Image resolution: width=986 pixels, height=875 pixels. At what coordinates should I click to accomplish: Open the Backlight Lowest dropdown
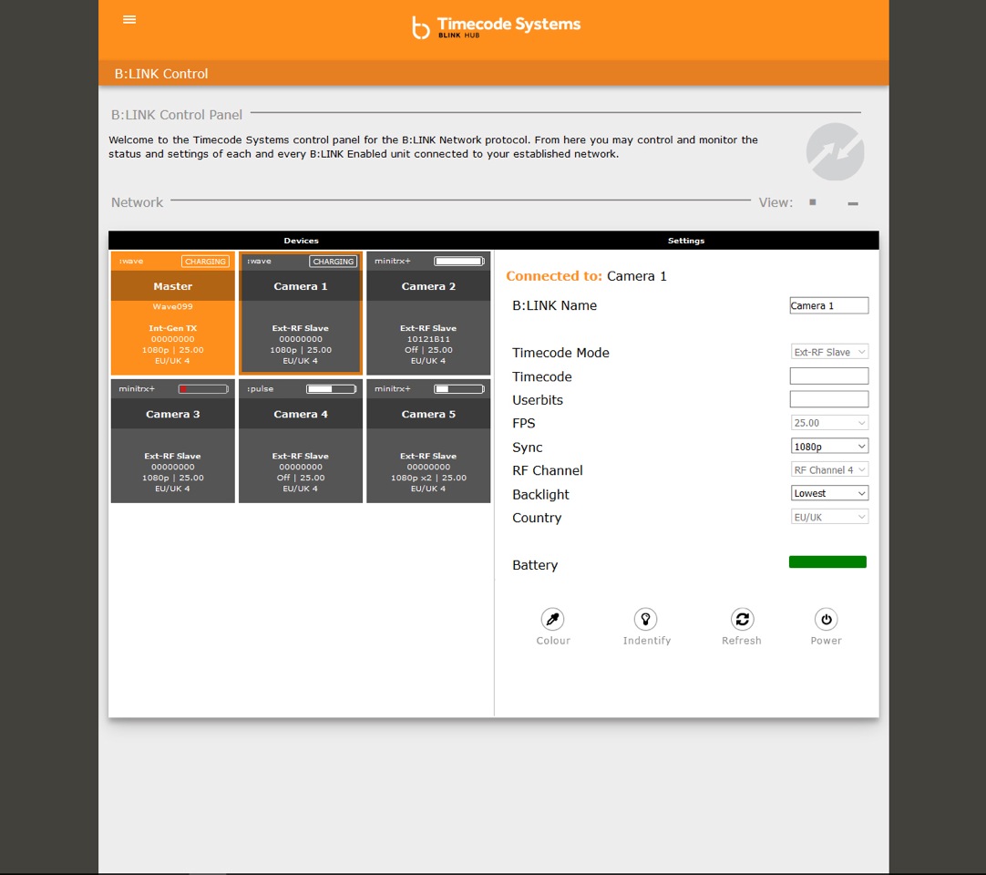(x=829, y=493)
